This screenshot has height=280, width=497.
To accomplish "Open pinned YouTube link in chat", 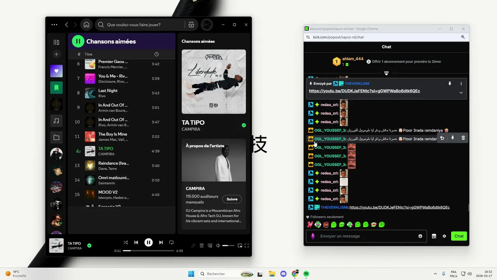I will tap(364, 91).
